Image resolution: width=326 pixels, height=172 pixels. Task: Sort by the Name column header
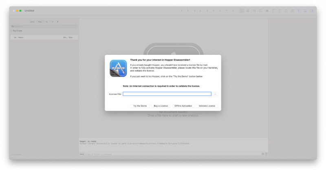click(21, 38)
